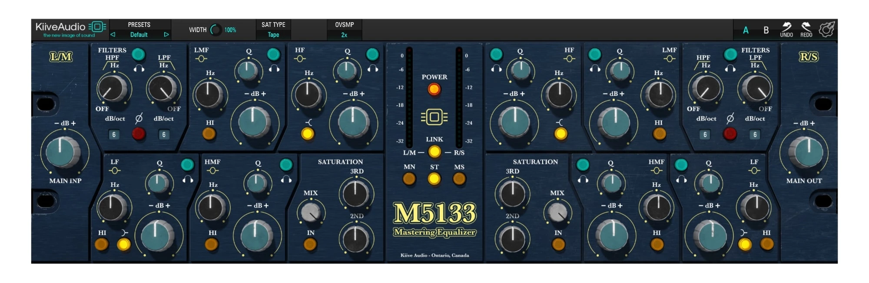Toggle the POWER button

pyautogui.click(x=434, y=89)
